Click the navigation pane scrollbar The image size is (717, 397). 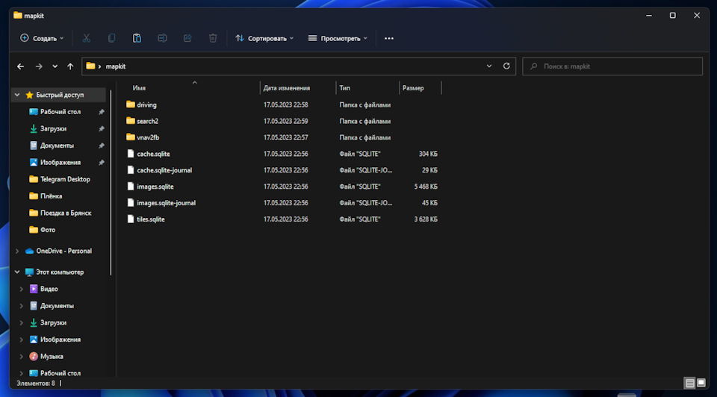click(111, 183)
